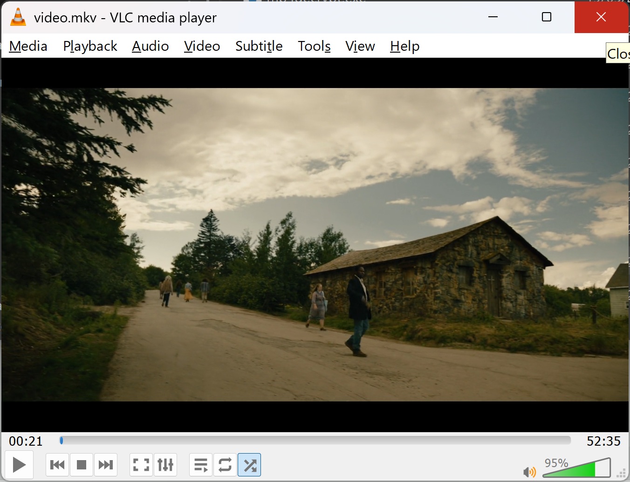Open the Subtitle menu
The image size is (630, 482).
pyautogui.click(x=259, y=46)
